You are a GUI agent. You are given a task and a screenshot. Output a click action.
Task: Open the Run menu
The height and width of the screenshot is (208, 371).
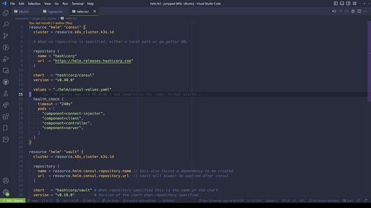(x=65, y=3)
